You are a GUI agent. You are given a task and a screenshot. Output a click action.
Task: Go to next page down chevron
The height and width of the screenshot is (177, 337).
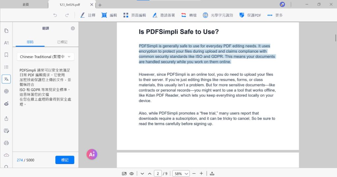tap(142, 174)
